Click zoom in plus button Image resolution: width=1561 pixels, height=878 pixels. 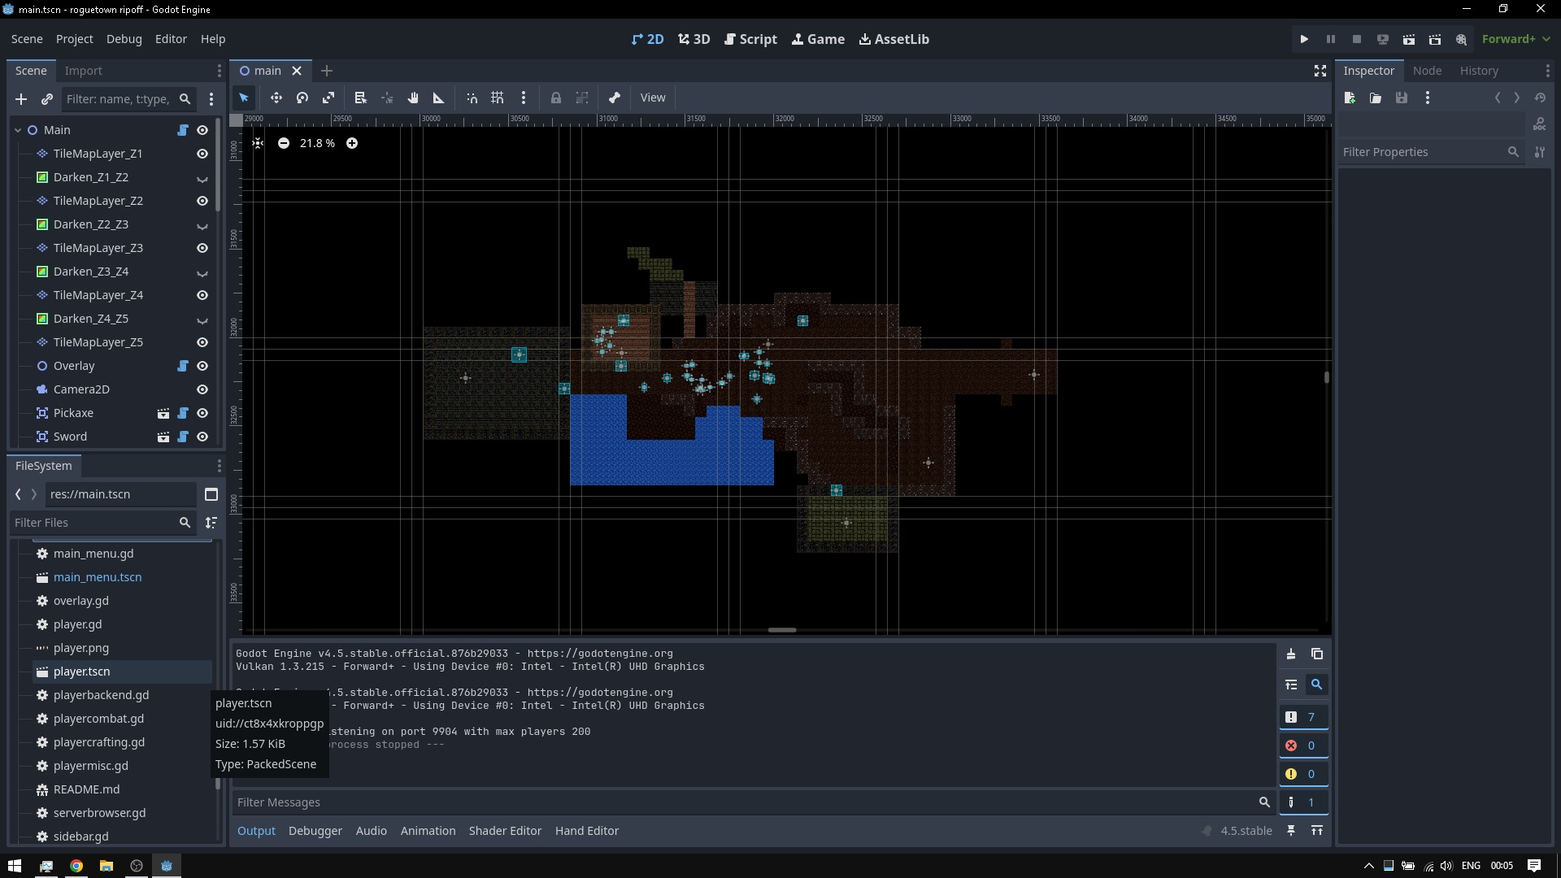pos(352,143)
